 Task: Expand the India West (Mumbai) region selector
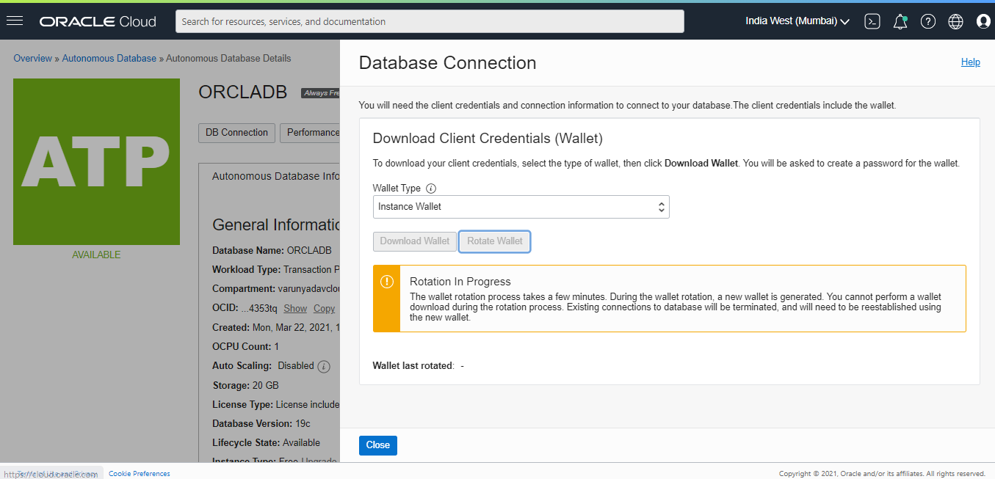pos(797,21)
